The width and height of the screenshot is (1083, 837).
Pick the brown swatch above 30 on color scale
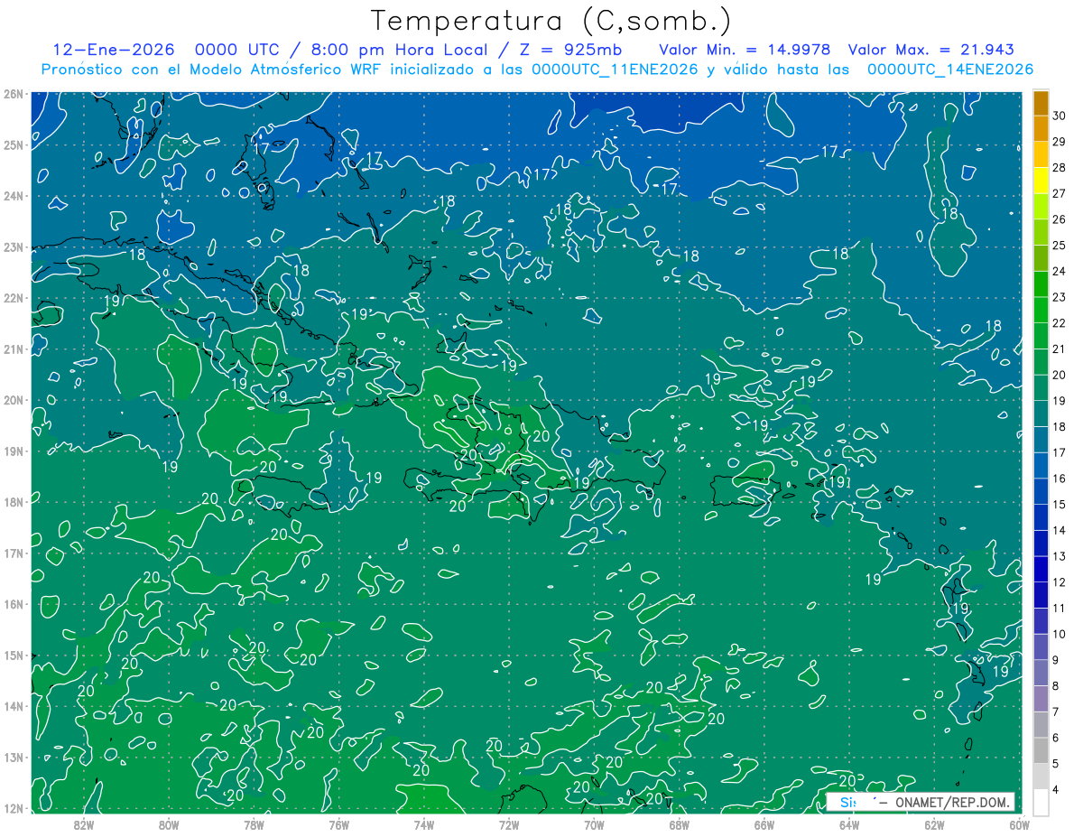pyautogui.click(x=1041, y=103)
